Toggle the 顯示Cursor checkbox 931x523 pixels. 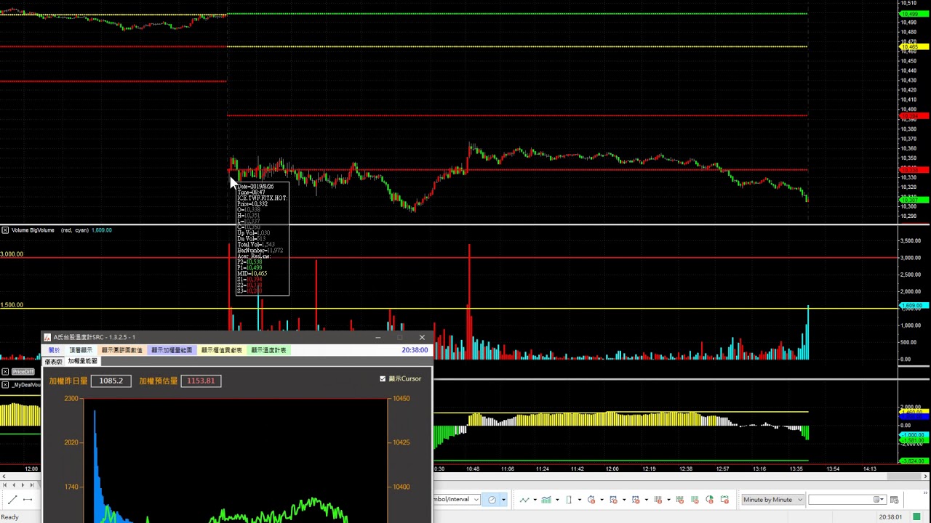383,379
